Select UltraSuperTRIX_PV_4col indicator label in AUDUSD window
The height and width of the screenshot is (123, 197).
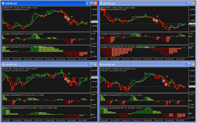point(121,95)
